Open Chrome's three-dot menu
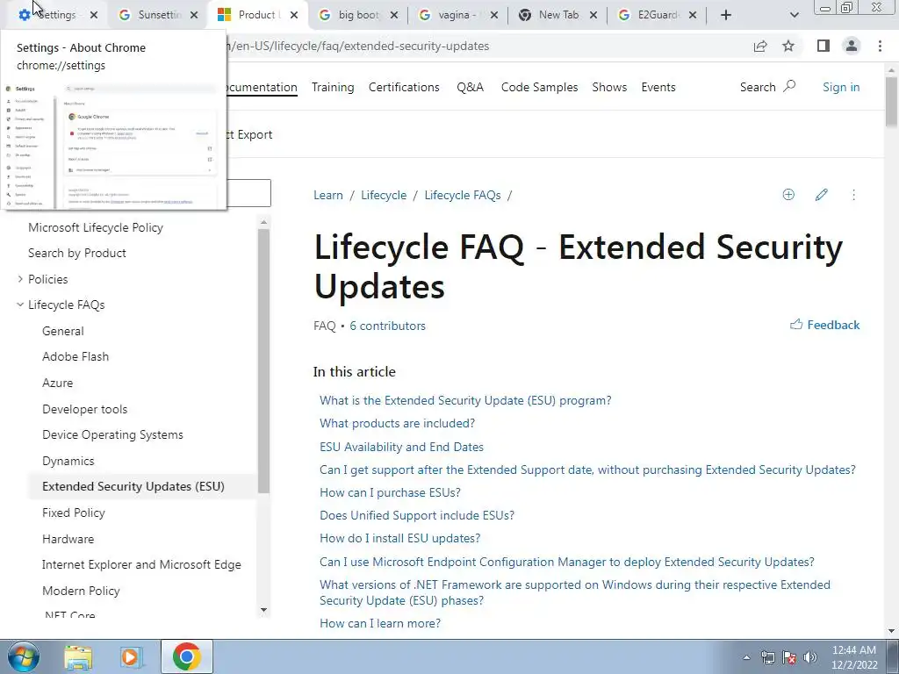899x674 pixels. coord(880,46)
